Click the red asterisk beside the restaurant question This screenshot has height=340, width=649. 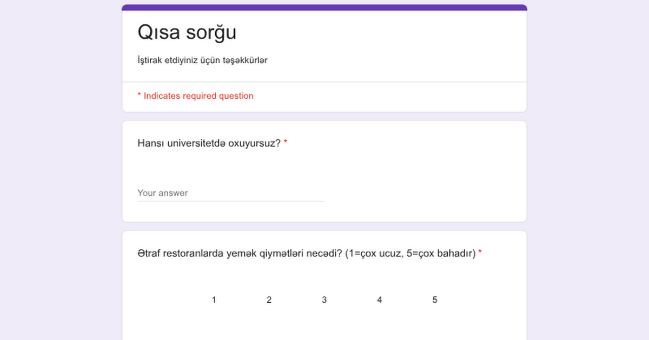(480, 253)
